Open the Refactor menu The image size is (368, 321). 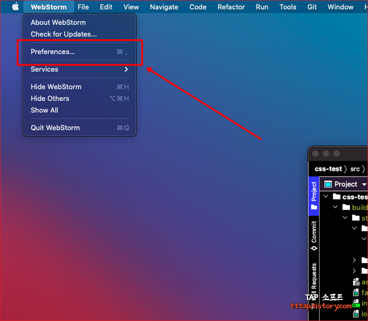[231, 7]
